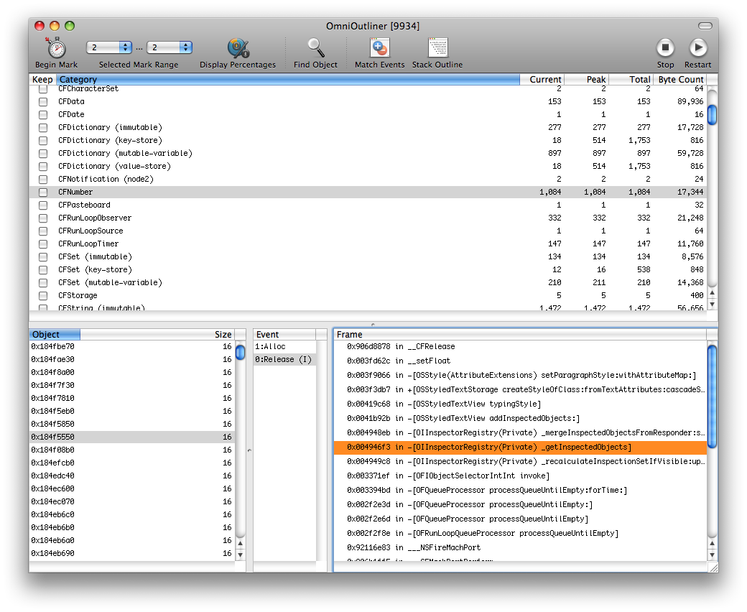Sort objects by Size column header
The width and height of the screenshot is (747, 612).
pos(157,334)
